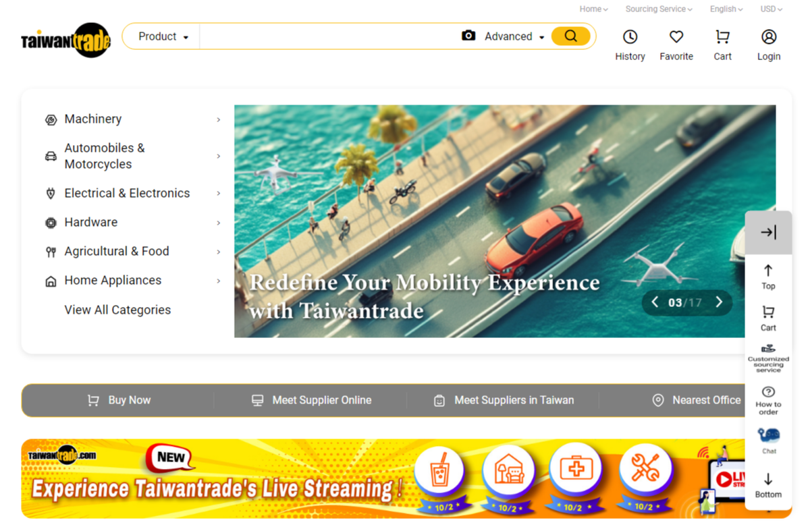
Task: Click the Home Appliances house icon
Action: pyautogui.click(x=51, y=281)
